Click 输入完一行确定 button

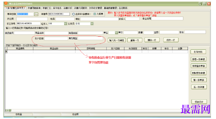pos(117,40)
